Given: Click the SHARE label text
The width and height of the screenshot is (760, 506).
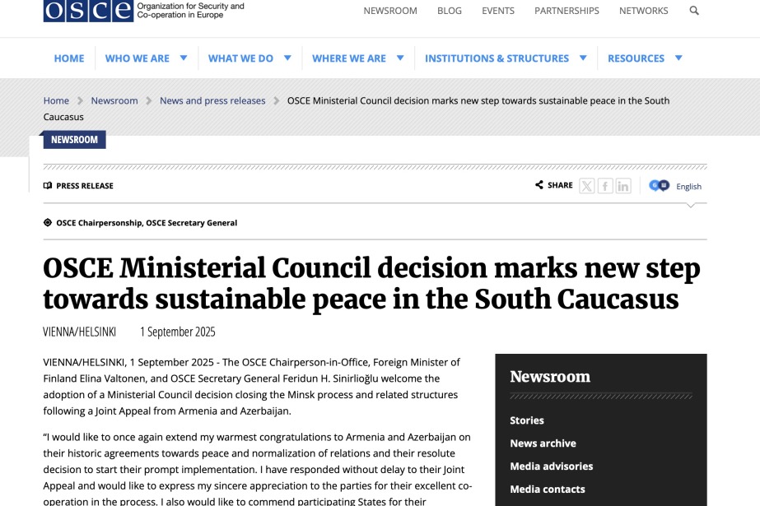Looking at the screenshot, I should pos(560,185).
